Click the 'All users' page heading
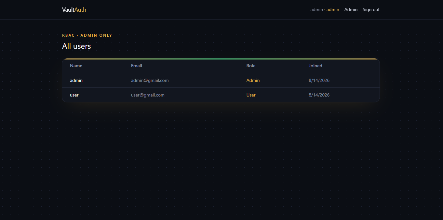 (x=76, y=46)
